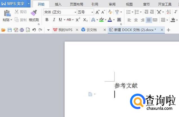Toggle justify alignment

pos(149,20)
